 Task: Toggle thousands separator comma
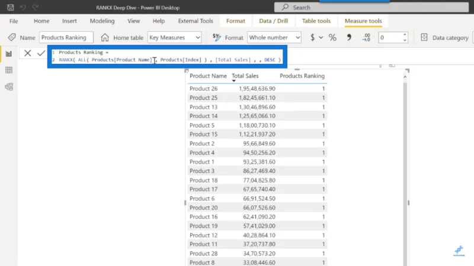349,37
